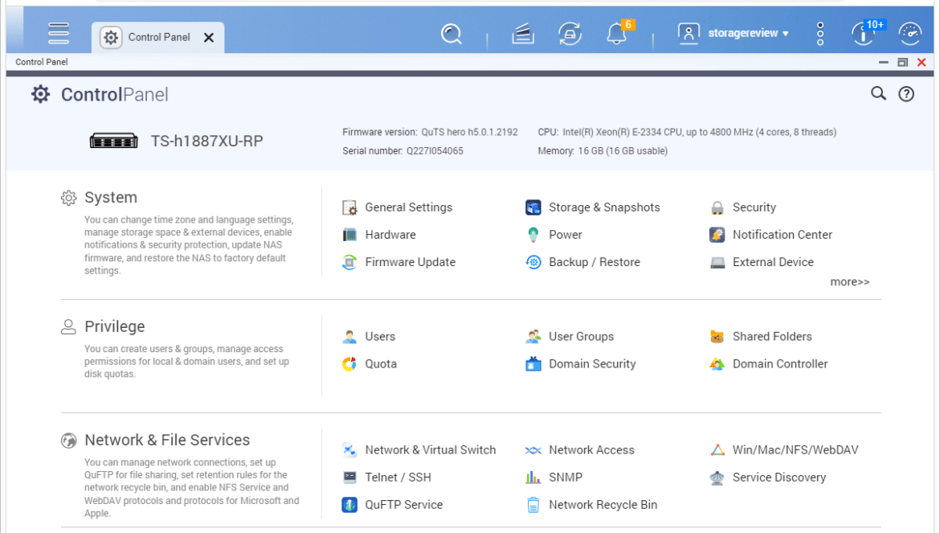Open Domain Security
The image size is (940, 533).
592,364
